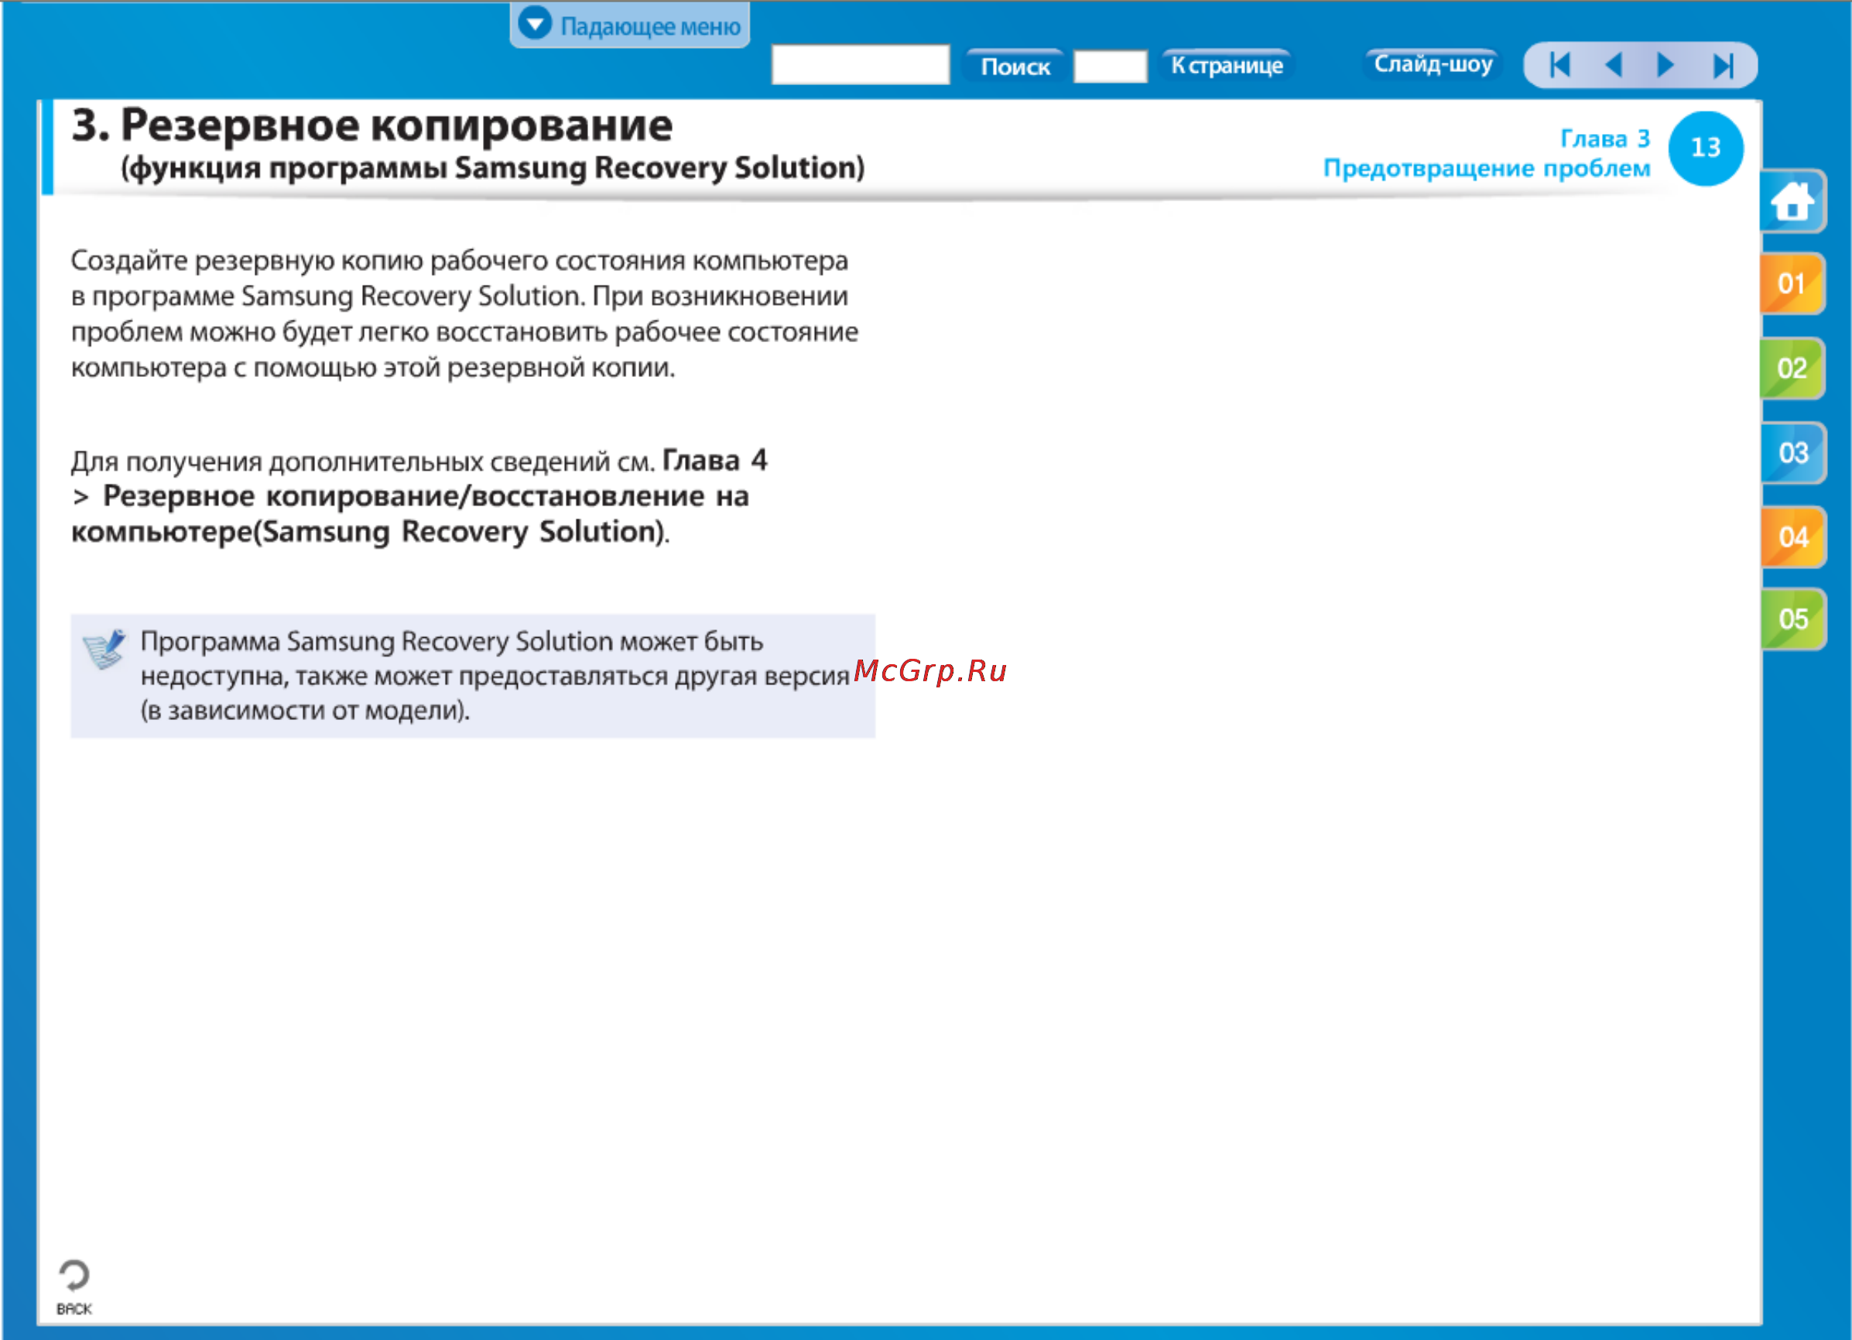This screenshot has height=1340, width=1852.
Task: Open chapter tab 02
Action: (x=1792, y=368)
